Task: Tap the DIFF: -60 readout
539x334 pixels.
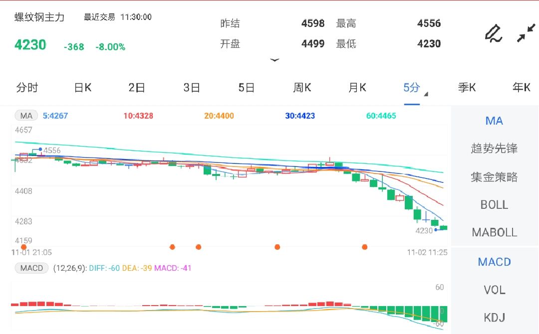Action: point(104,268)
